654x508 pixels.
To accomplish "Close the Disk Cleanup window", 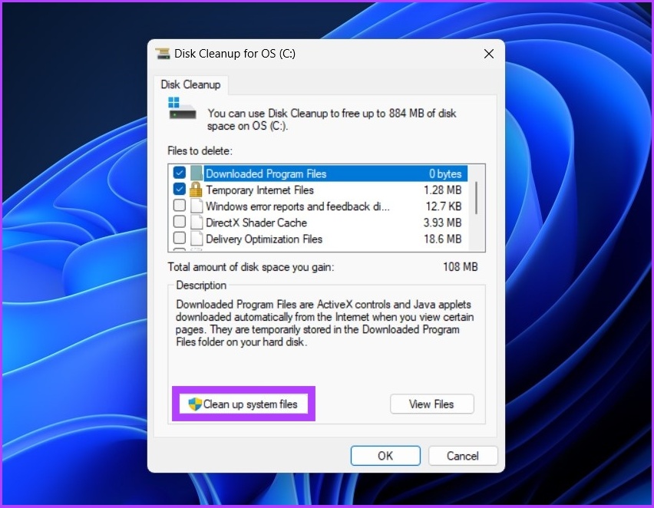I will (x=489, y=54).
